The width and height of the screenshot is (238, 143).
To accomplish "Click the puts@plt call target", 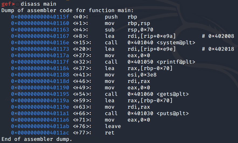I will coord(158,113).
